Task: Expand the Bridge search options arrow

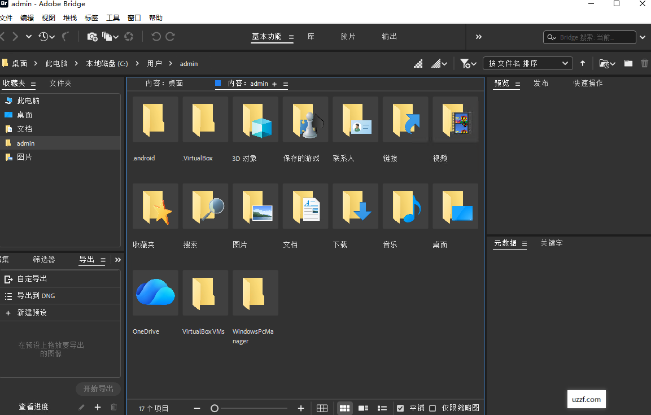Action: pos(643,37)
